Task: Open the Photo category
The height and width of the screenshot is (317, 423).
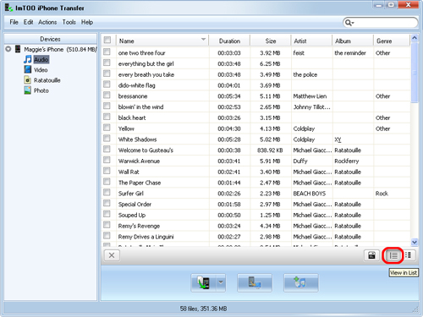Action: point(41,90)
